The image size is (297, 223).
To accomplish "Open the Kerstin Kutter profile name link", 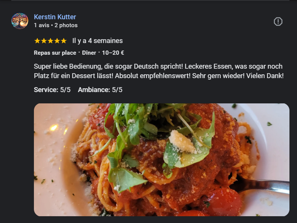I will (55, 17).
